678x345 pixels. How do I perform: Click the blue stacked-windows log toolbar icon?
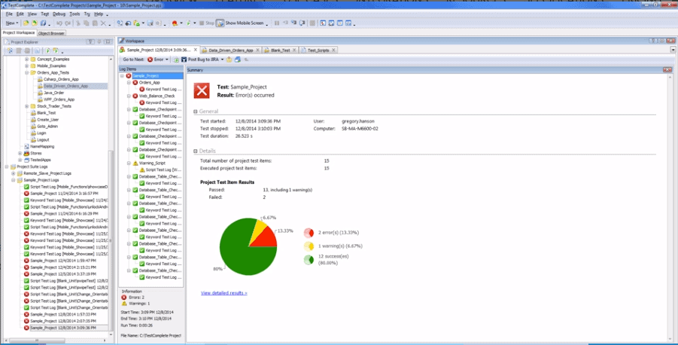click(x=237, y=60)
